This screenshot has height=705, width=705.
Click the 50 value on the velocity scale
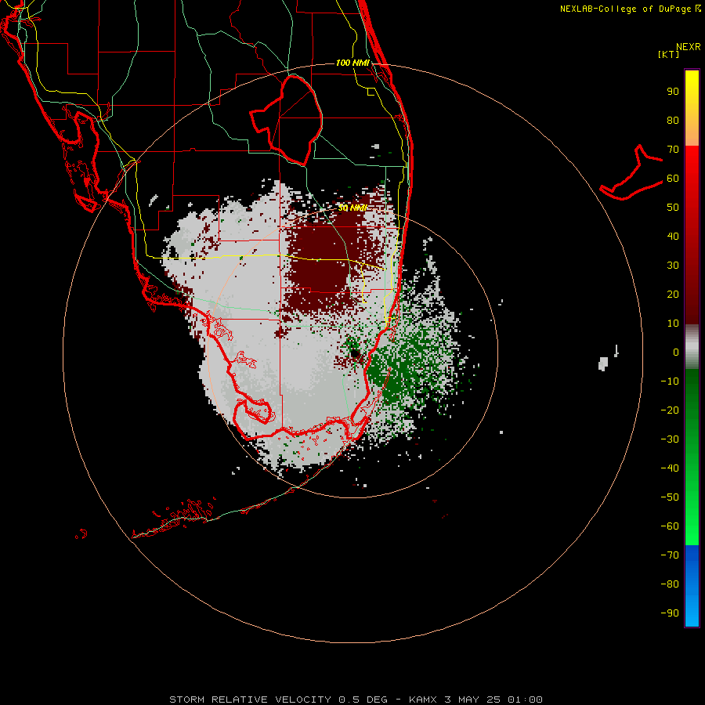[x=673, y=208]
